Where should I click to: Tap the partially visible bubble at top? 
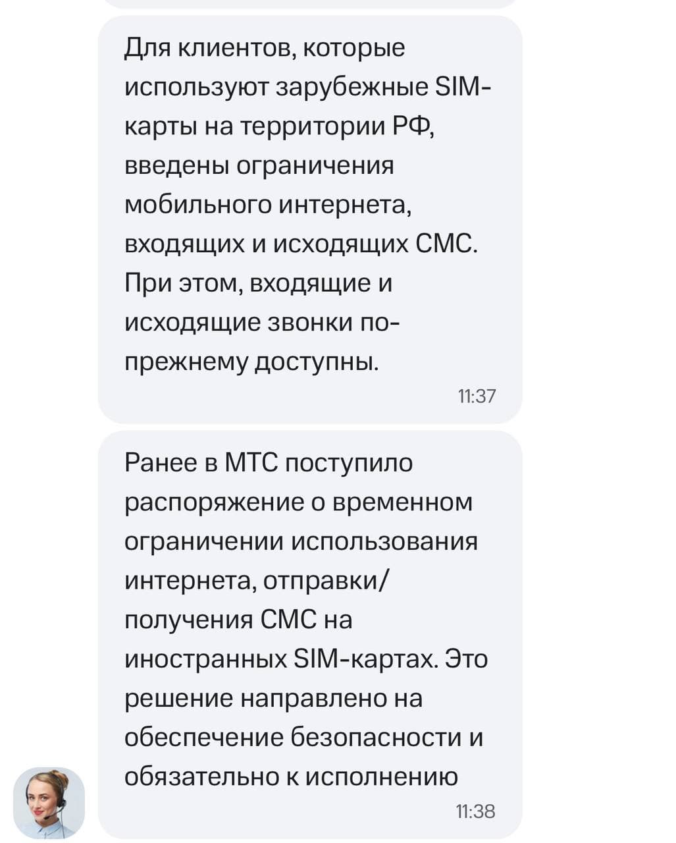point(309,3)
